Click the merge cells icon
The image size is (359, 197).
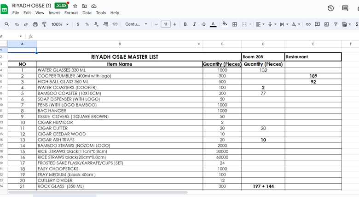[x=244, y=24]
